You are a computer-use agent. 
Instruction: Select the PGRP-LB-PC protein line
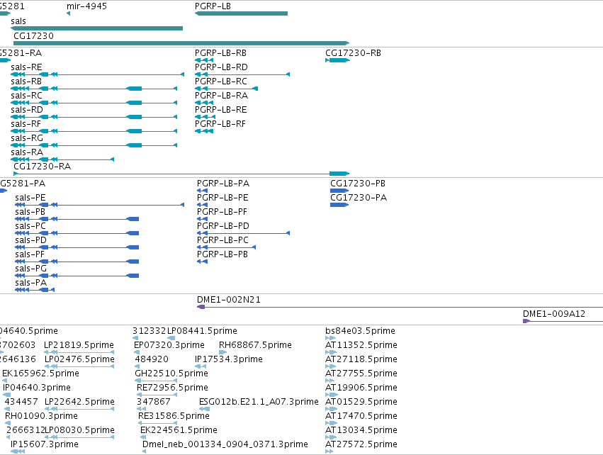(x=227, y=247)
